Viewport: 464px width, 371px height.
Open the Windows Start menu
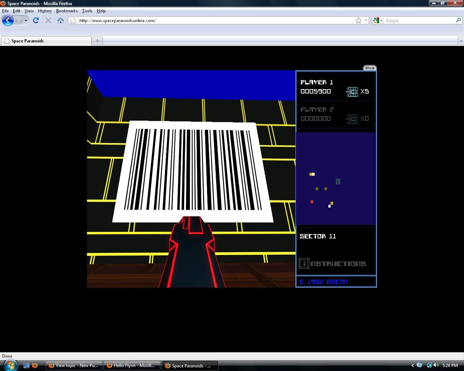pyautogui.click(x=10, y=365)
